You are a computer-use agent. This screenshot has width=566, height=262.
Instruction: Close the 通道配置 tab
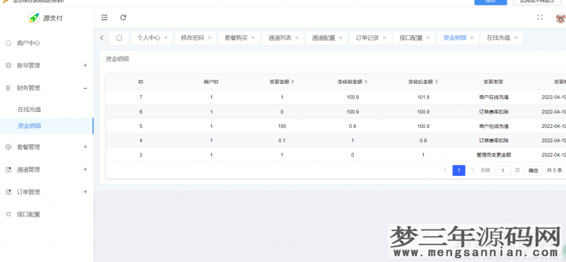point(340,38)
